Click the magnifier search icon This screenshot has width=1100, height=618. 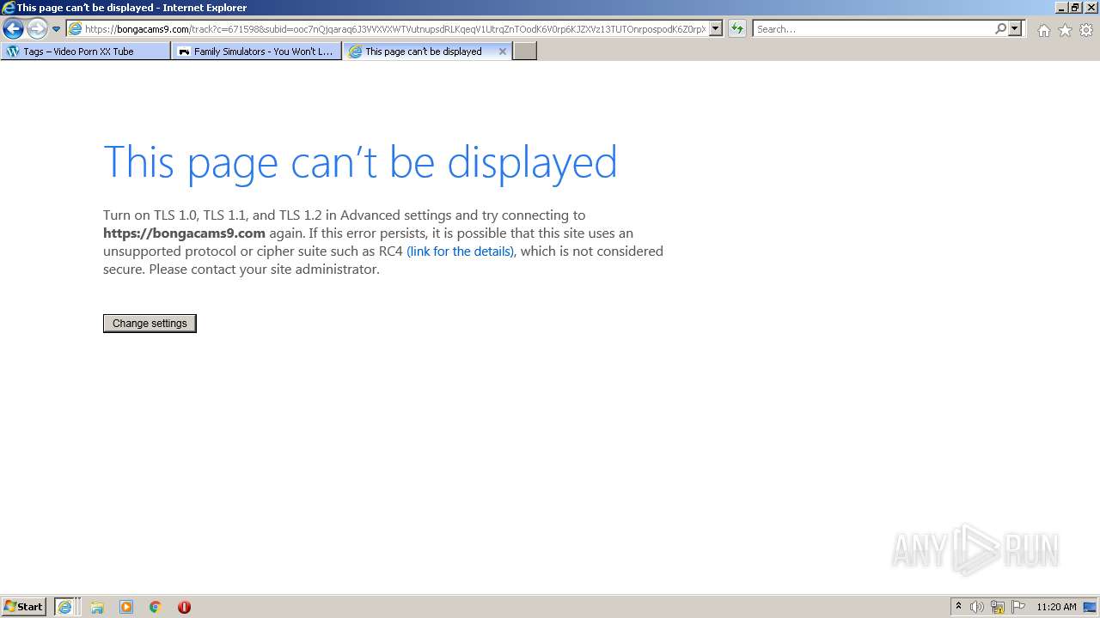[x=1000, y=29]
